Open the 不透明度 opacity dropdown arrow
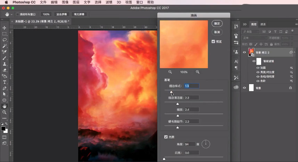 [x=292, y=38]
